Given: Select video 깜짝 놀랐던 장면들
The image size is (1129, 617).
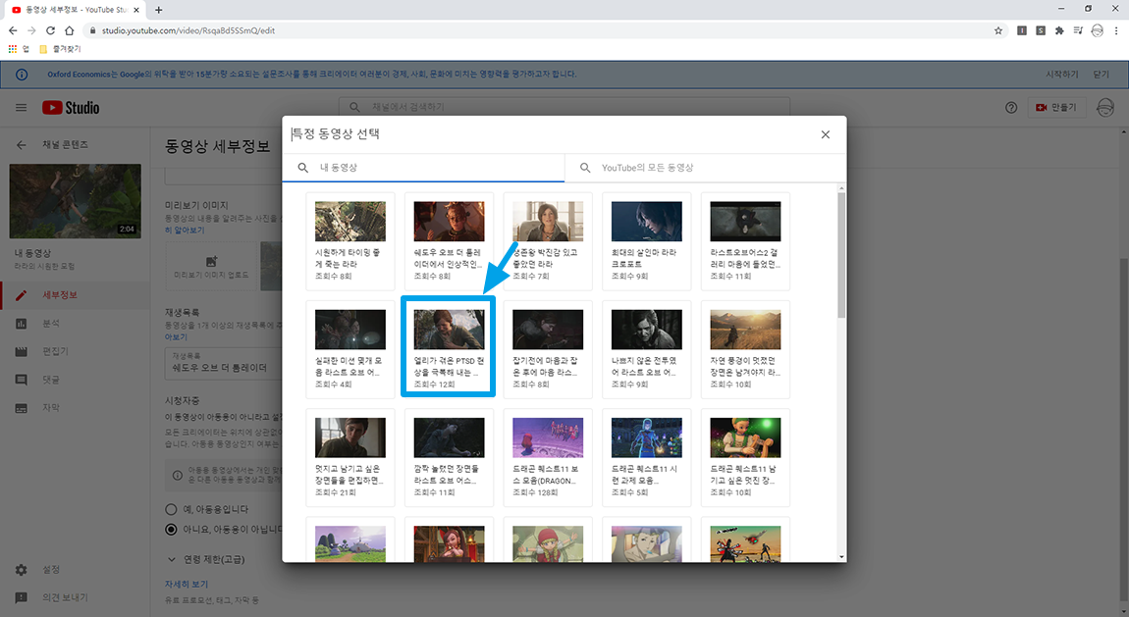Looking at the screenshot, I should pyautogui.click(x=449, y=457).
